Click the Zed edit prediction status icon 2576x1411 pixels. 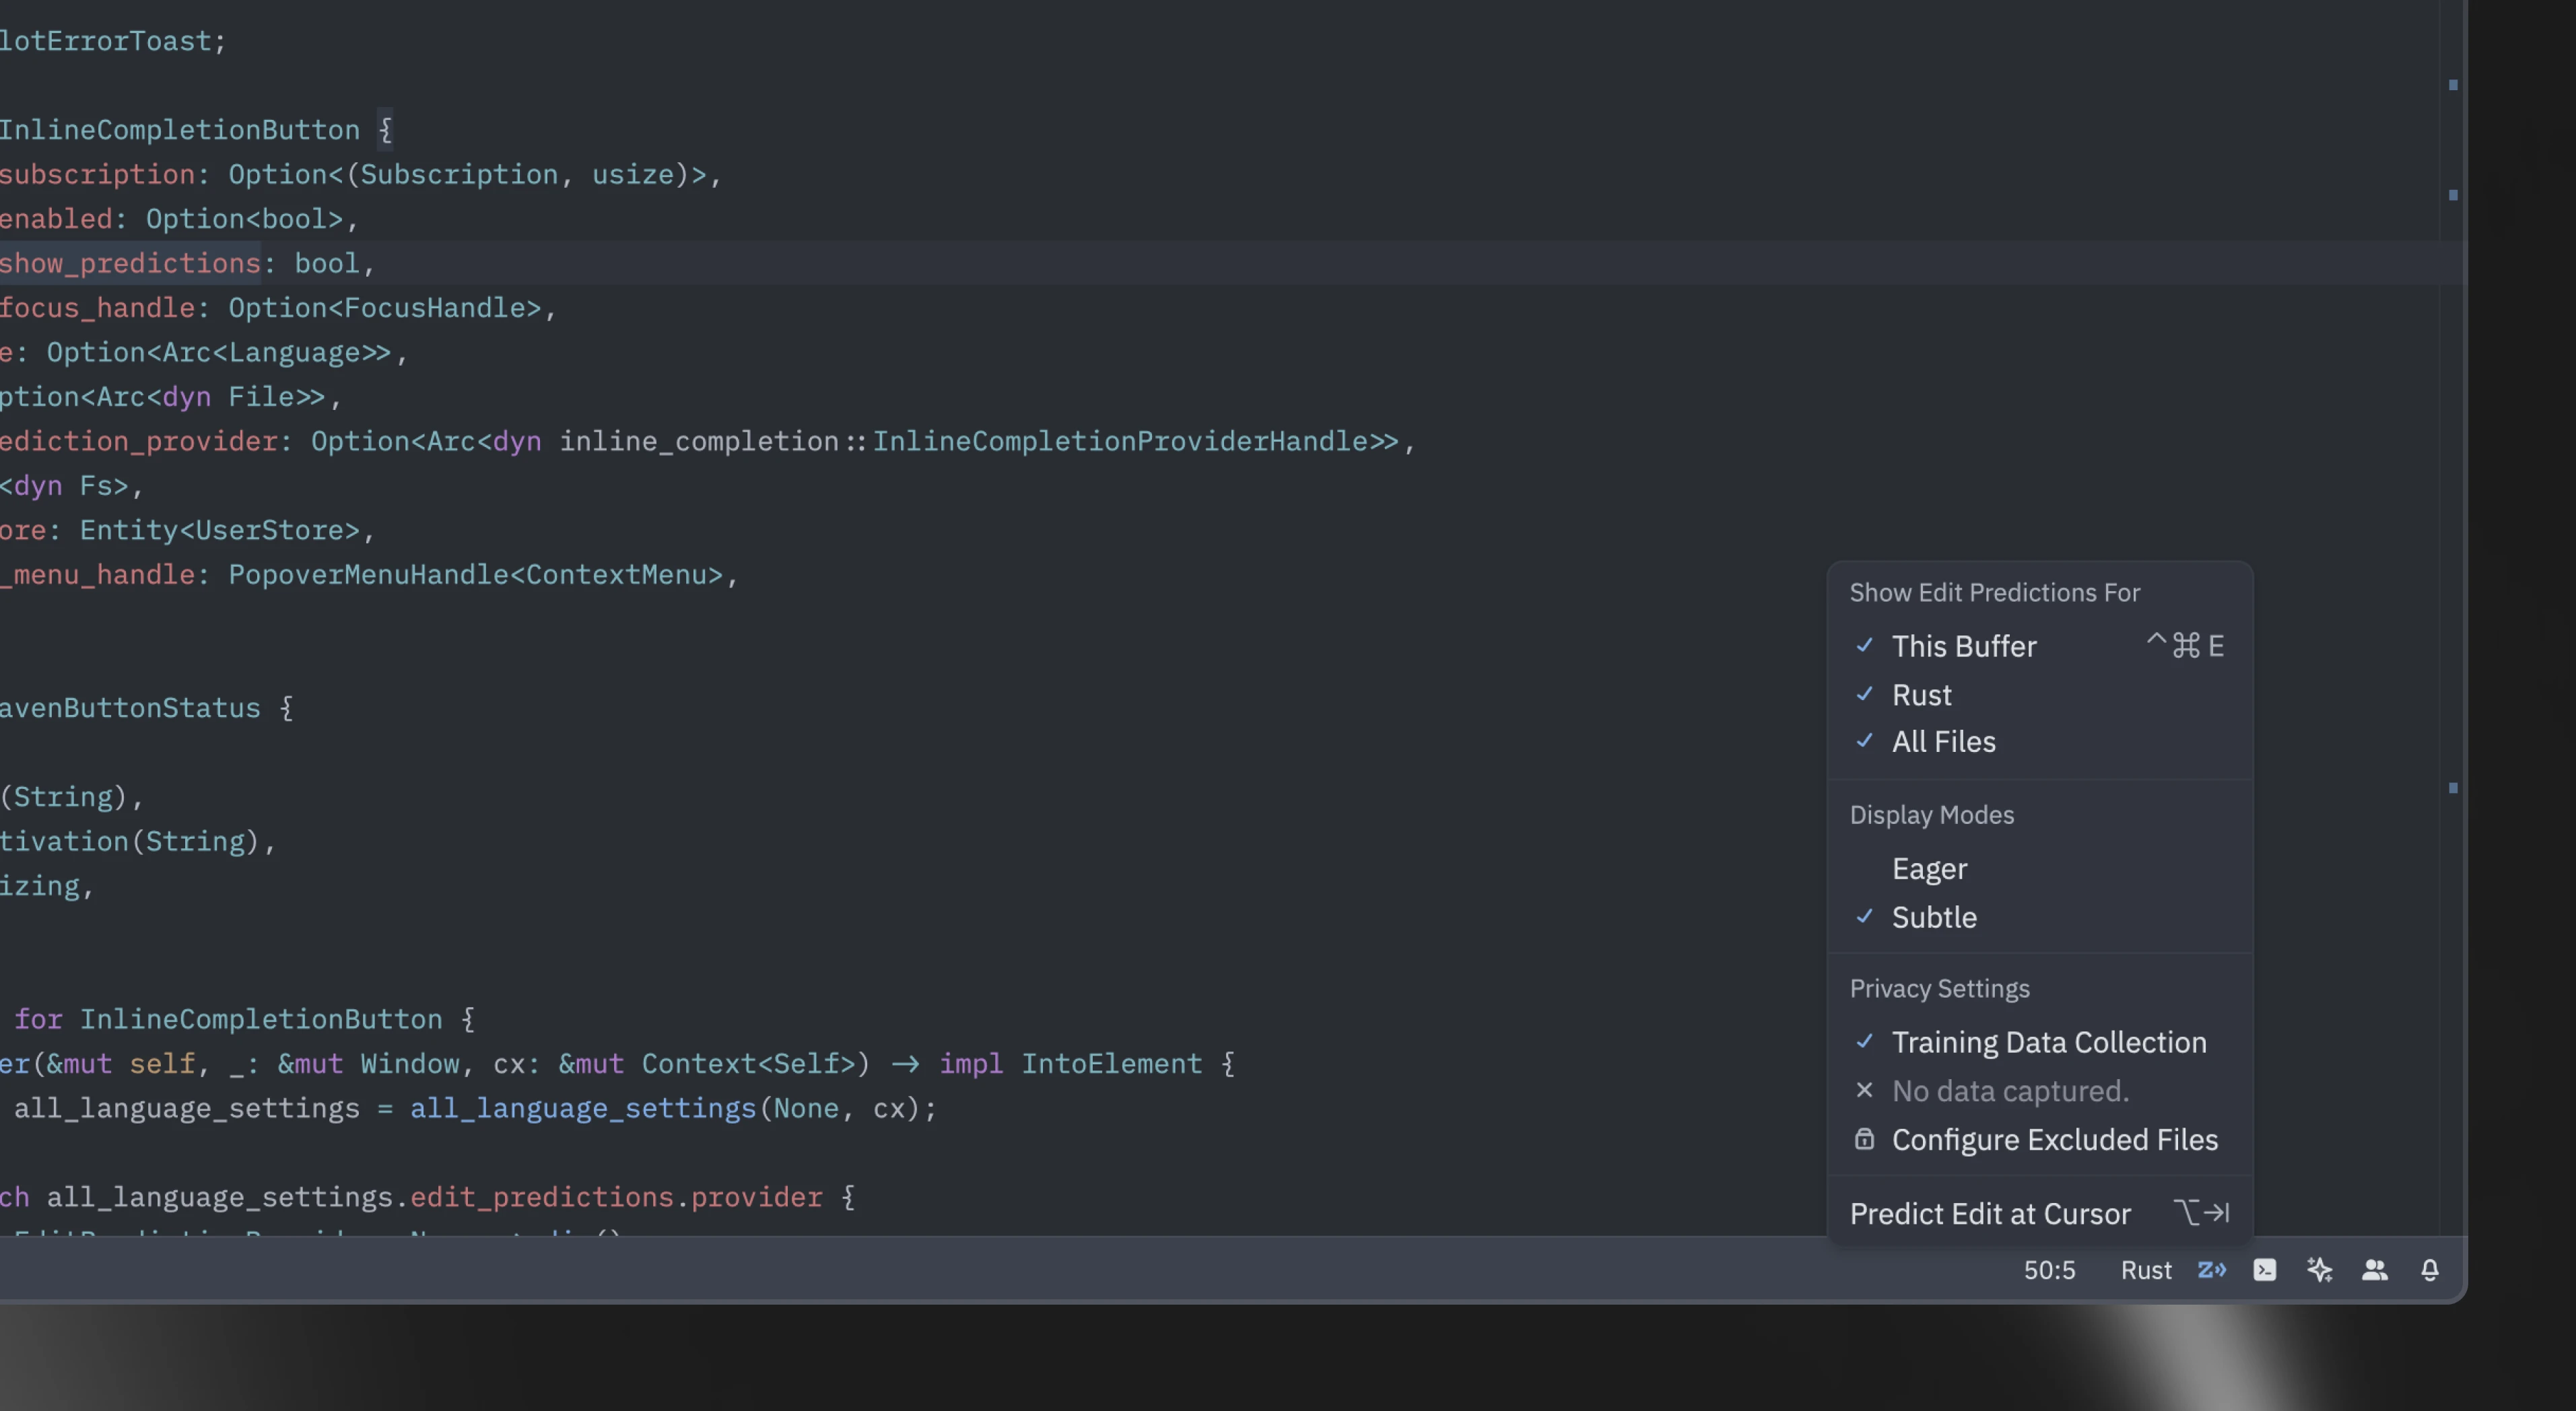2211,1270
